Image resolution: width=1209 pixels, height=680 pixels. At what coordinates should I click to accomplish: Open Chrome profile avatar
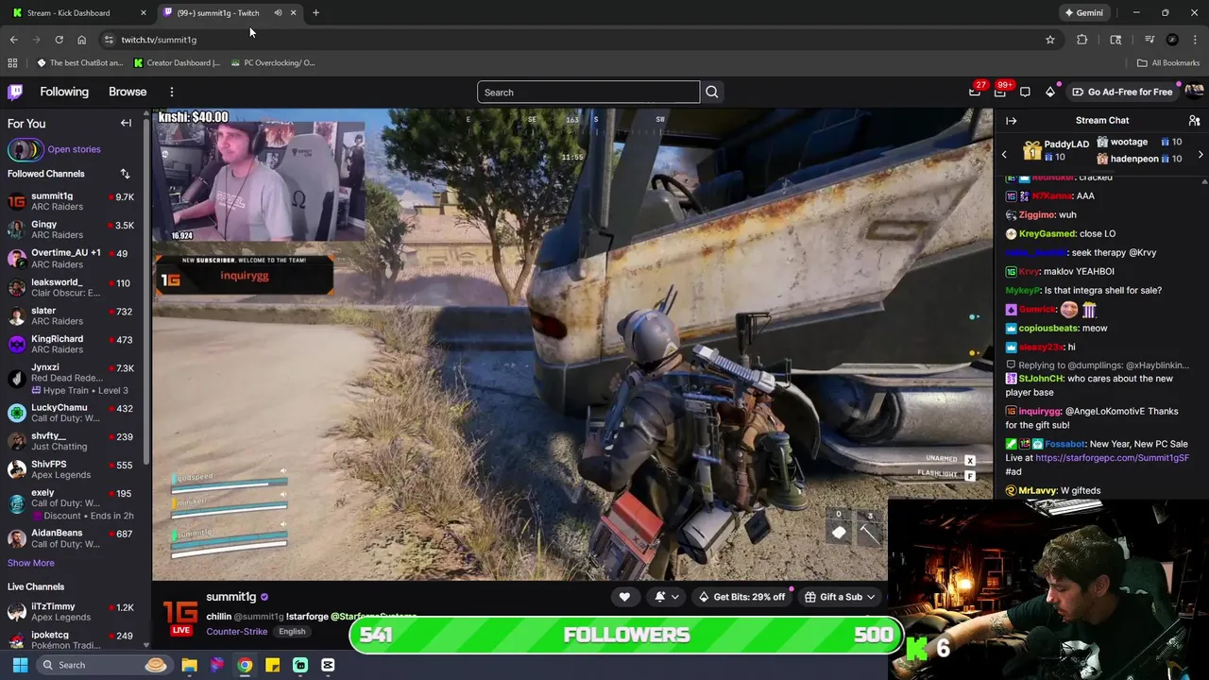pyautogui.click(x=1172, y=40)
